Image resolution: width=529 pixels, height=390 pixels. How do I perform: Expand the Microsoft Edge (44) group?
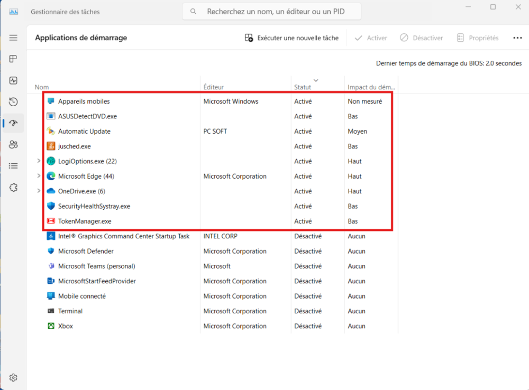click(39, 175)
